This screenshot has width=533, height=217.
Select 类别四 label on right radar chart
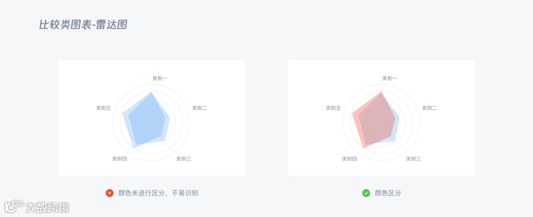coord(349,159)
